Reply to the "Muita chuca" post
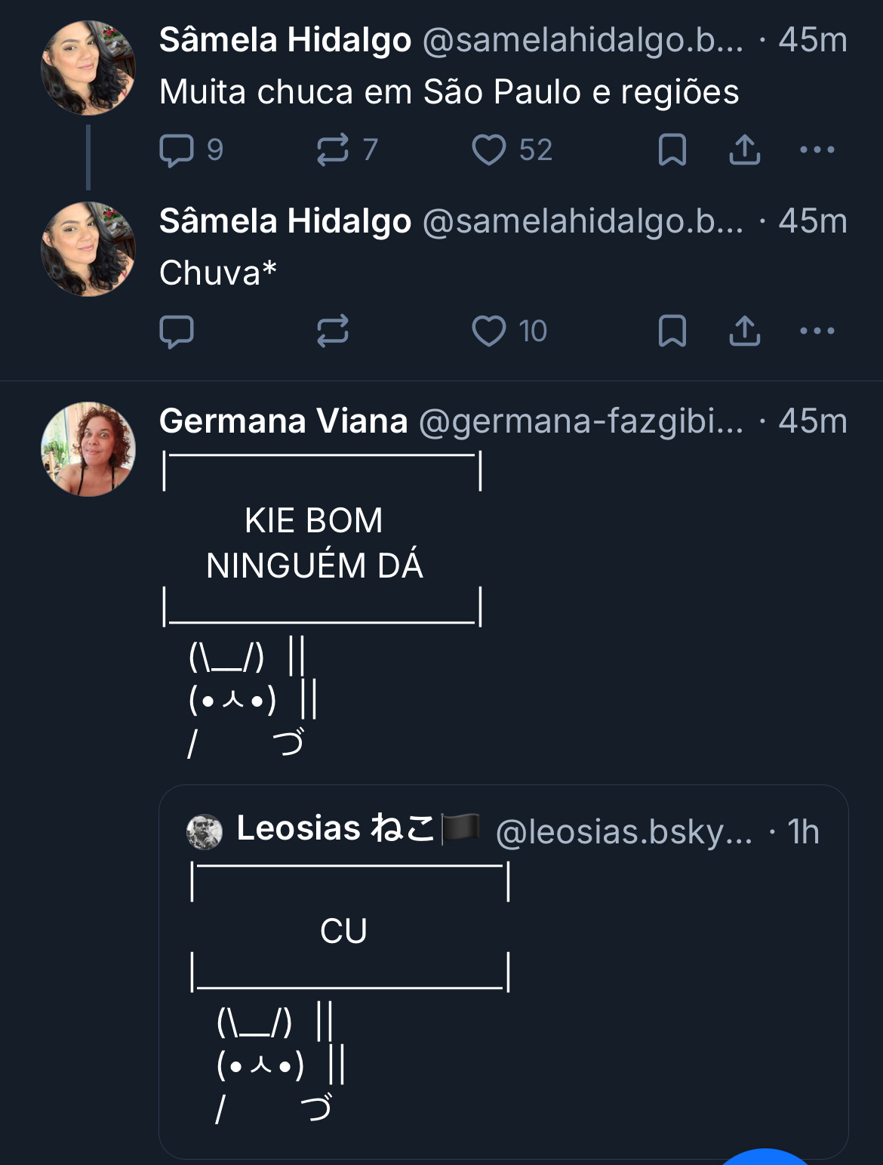 pos(177,149)
